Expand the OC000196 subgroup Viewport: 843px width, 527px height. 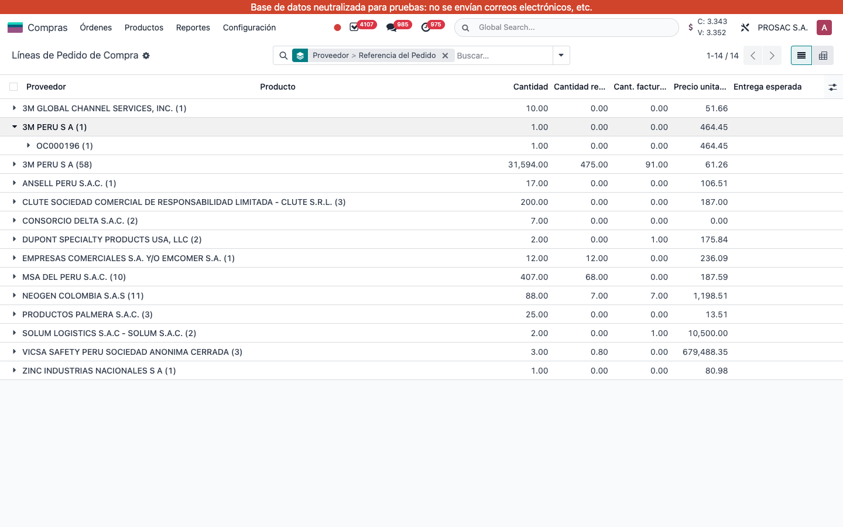tap(29, 146)
